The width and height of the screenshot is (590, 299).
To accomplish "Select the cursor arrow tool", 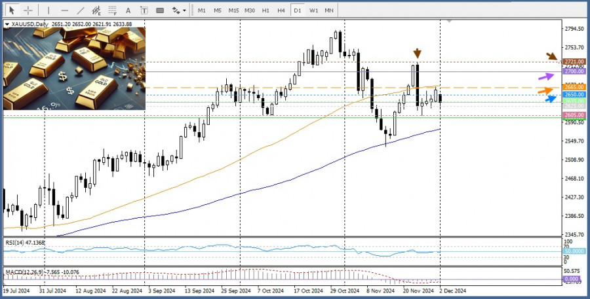I will 12,10.
